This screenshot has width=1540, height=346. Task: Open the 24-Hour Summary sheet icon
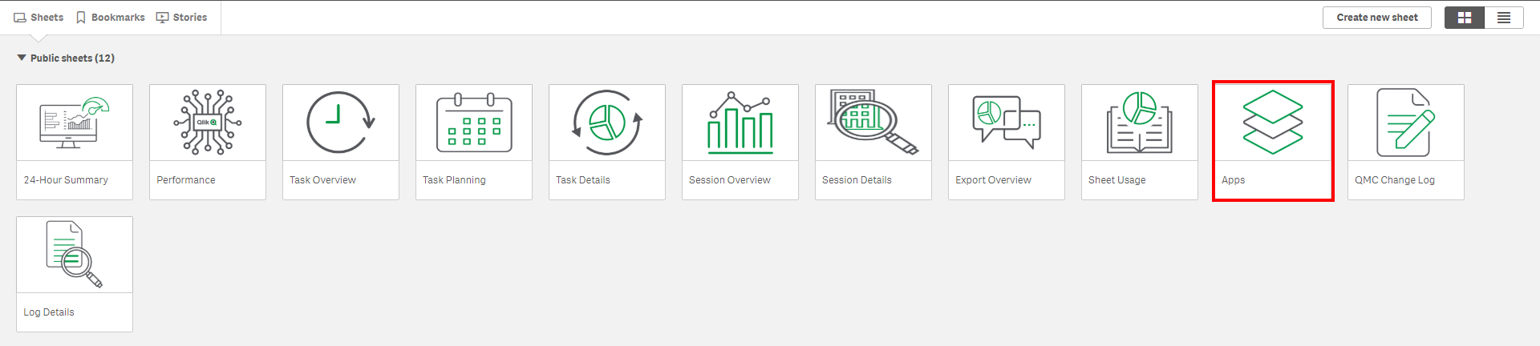click(75, 123)
